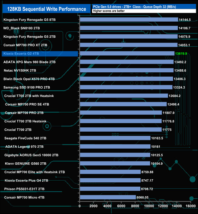Select 'Gigabyte AORUS Gen5 10000 2TB' label
The image size is (198, 214).
click(x=31, y=155)
